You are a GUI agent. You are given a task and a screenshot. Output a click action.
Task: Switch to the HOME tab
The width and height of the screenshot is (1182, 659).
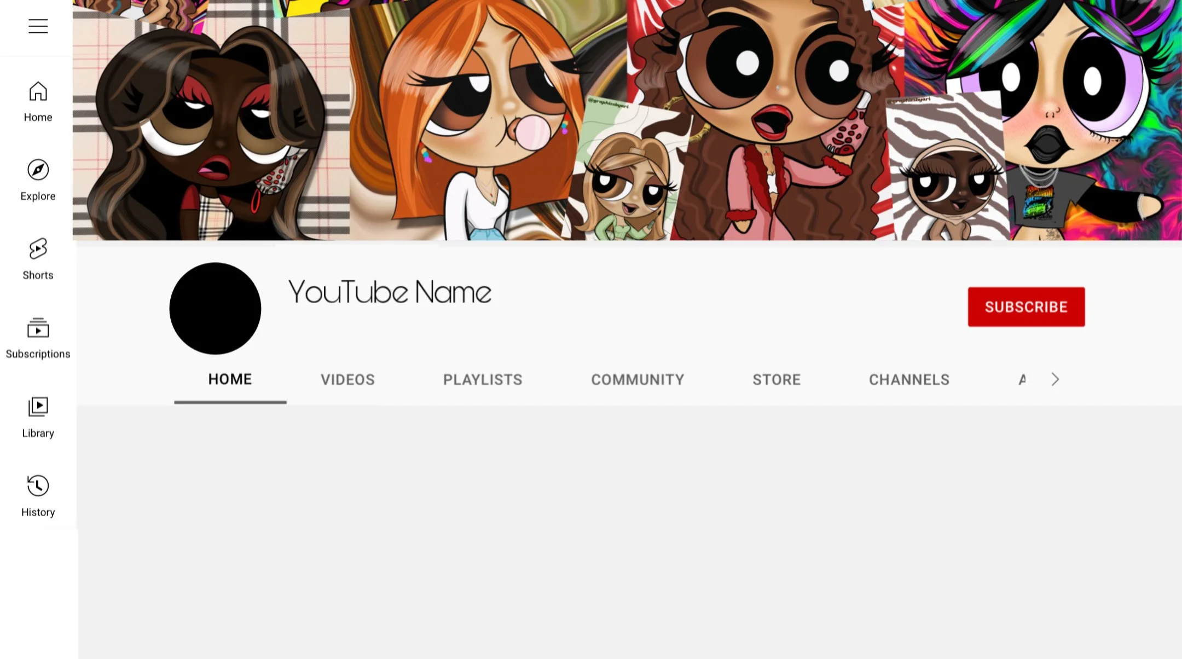[x=230, y=379]
